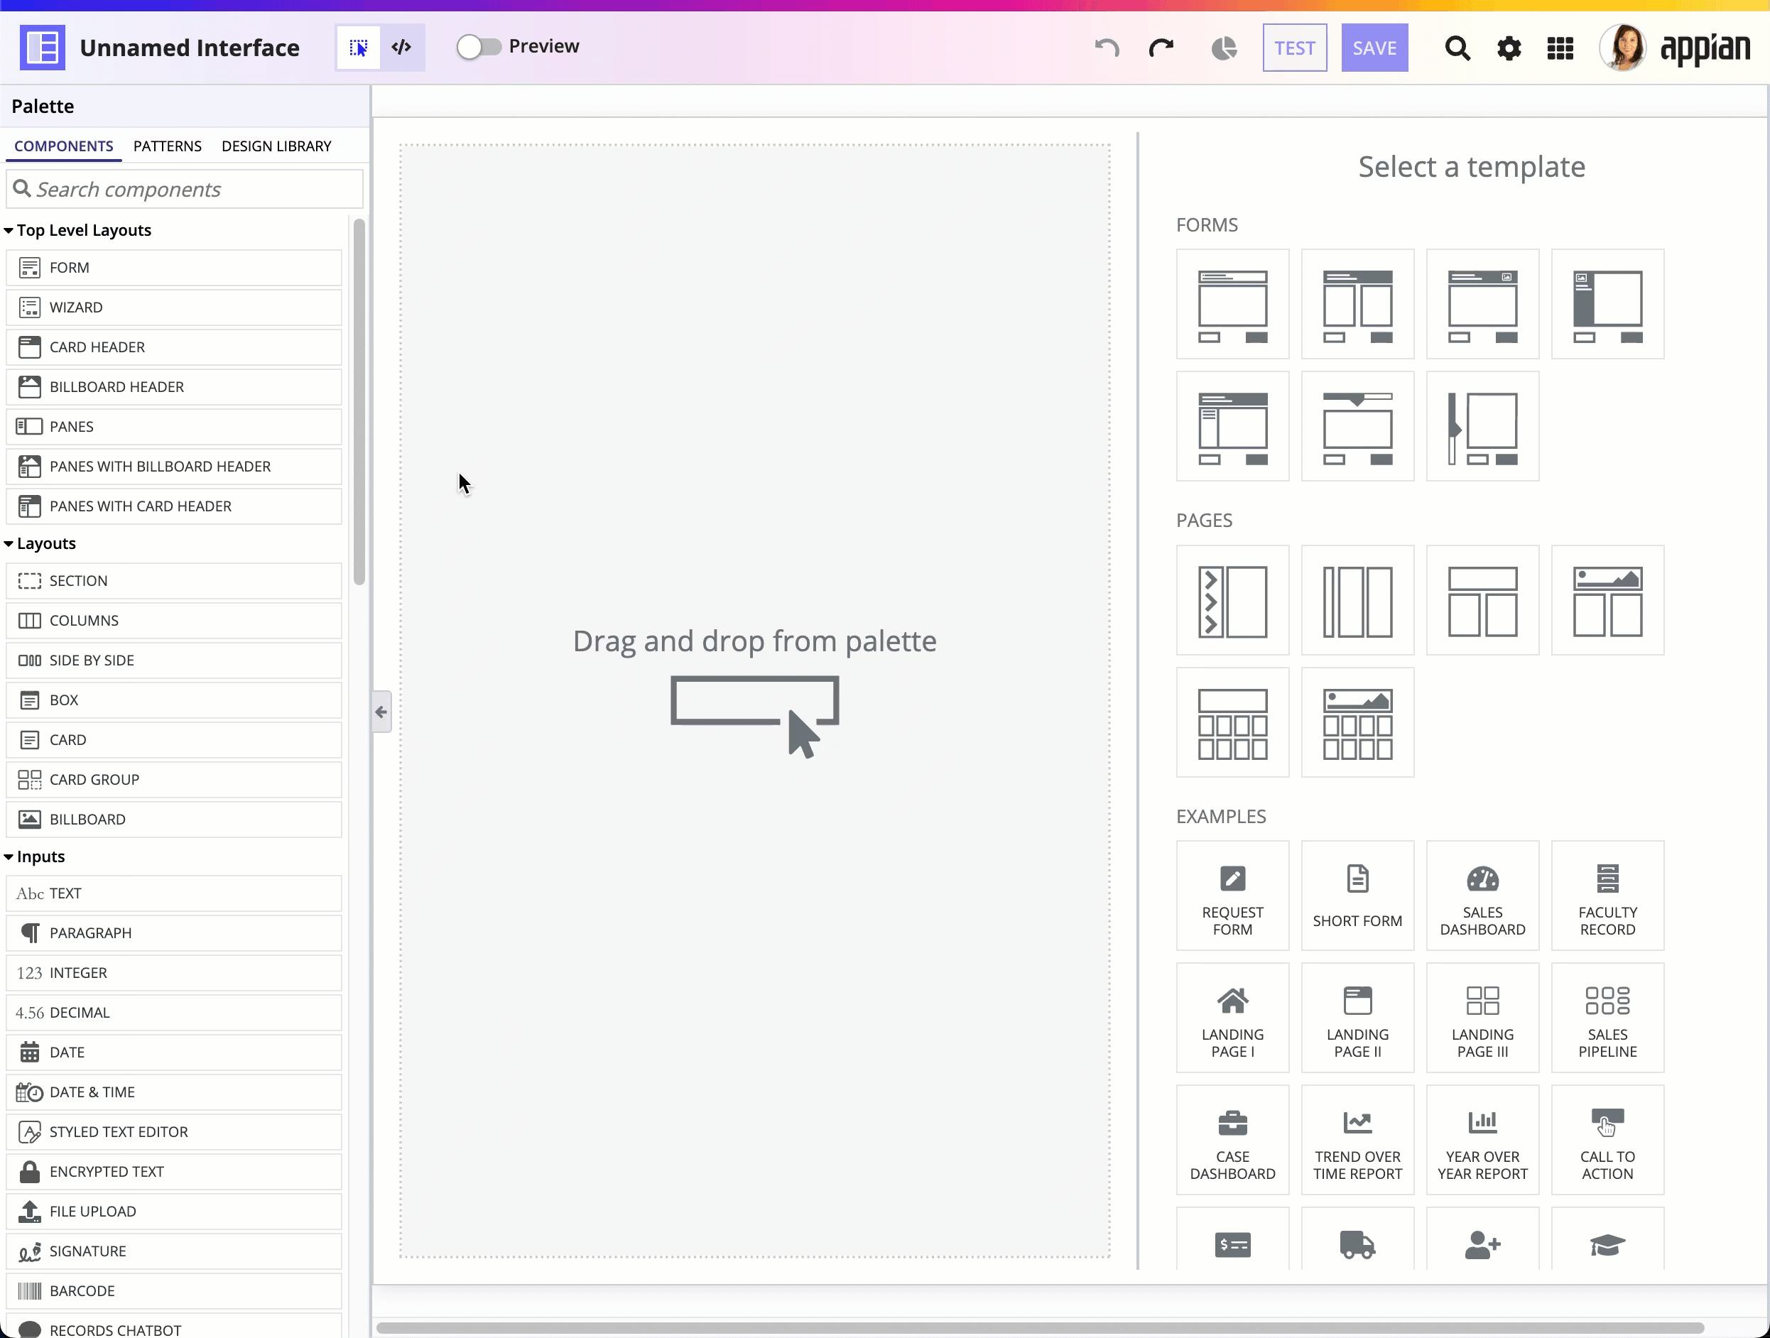The height and width of the screenshot is (1338, 1770).
Task: Open the DESIGN LIBRARY tab
Action: [276, 146]
